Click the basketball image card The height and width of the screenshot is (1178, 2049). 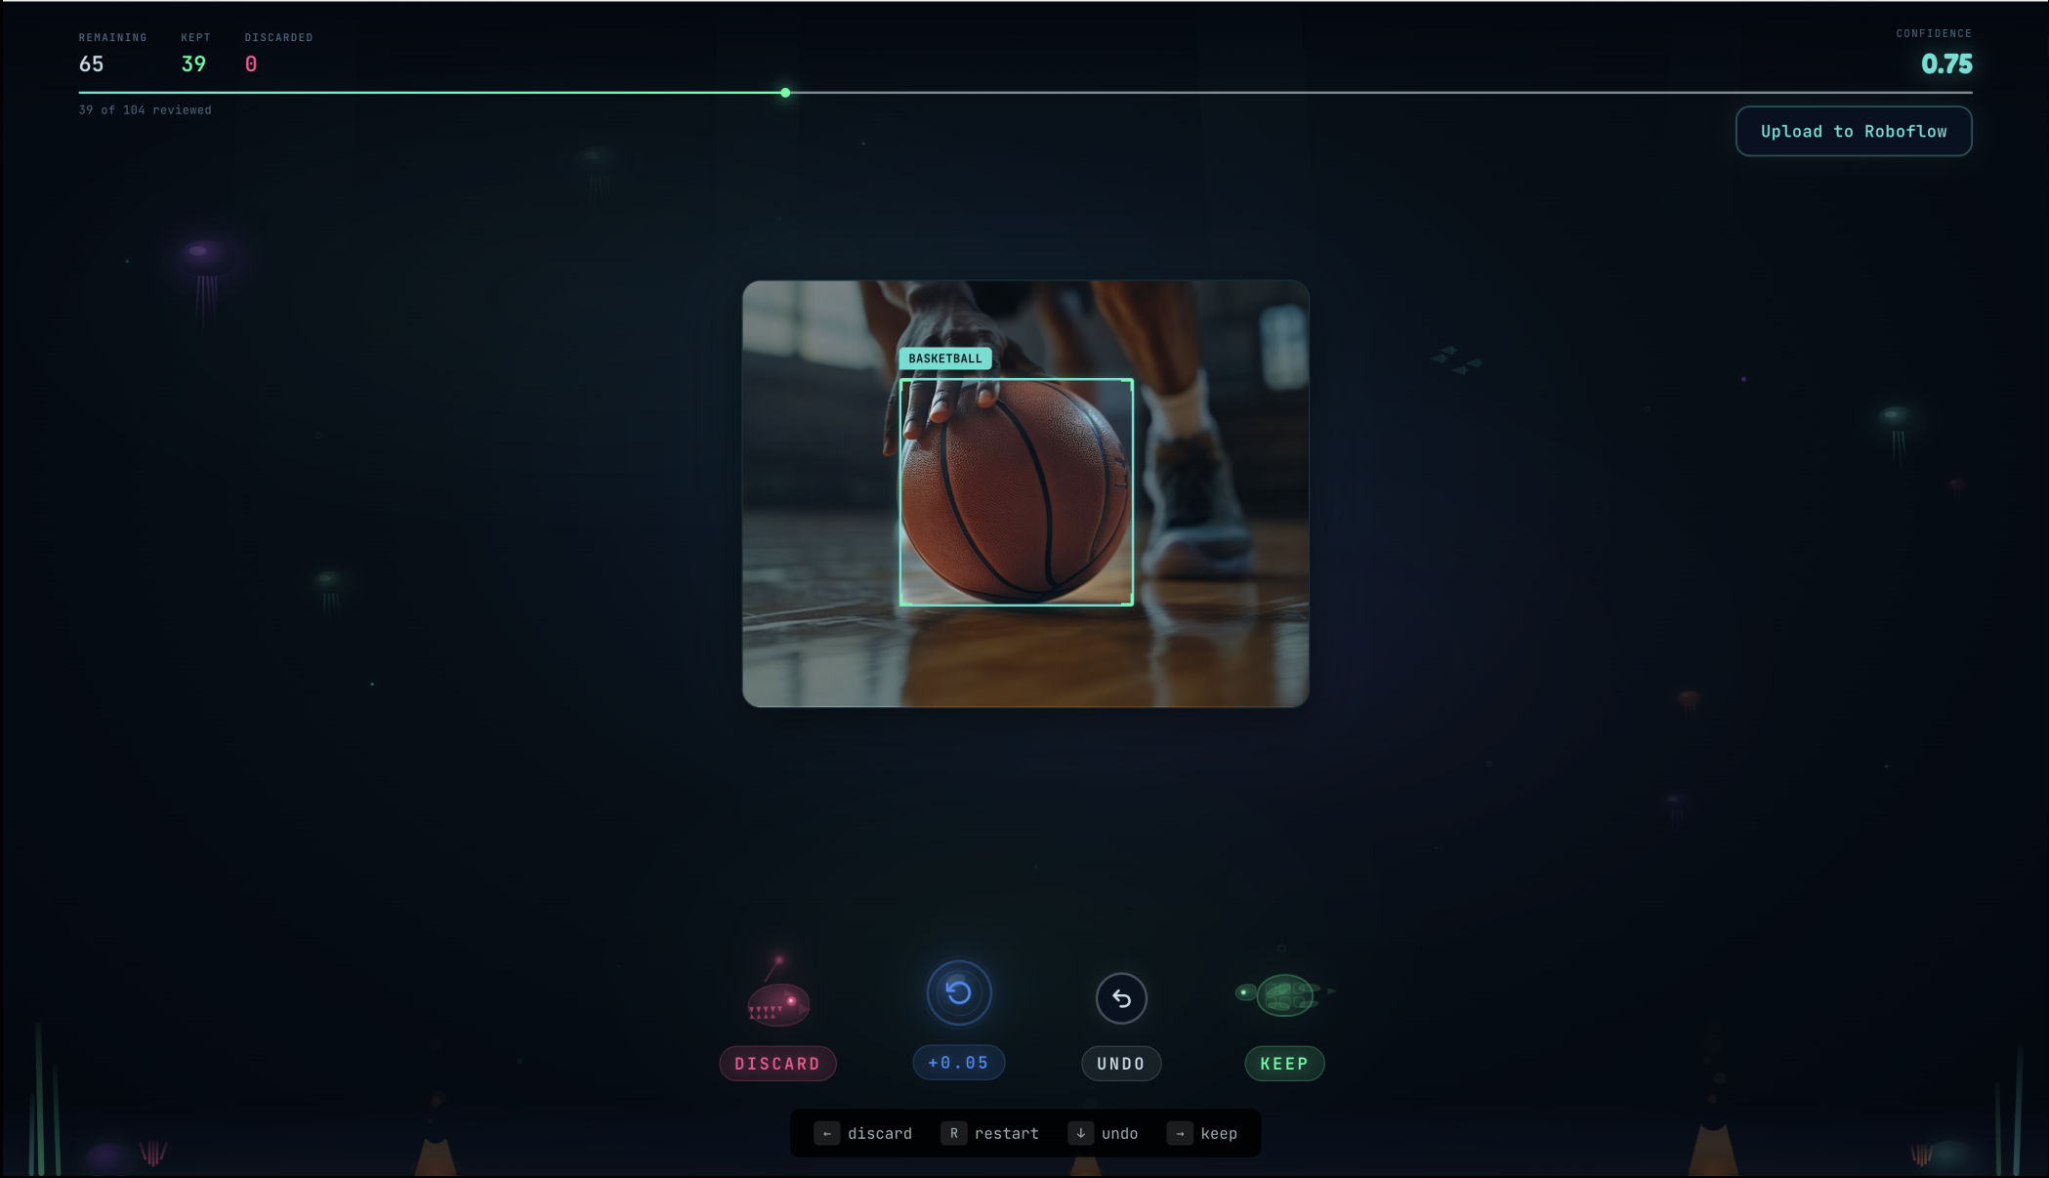click(x=1024, y=493)
